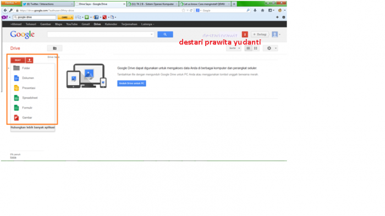Switch to list view layout

248,48
